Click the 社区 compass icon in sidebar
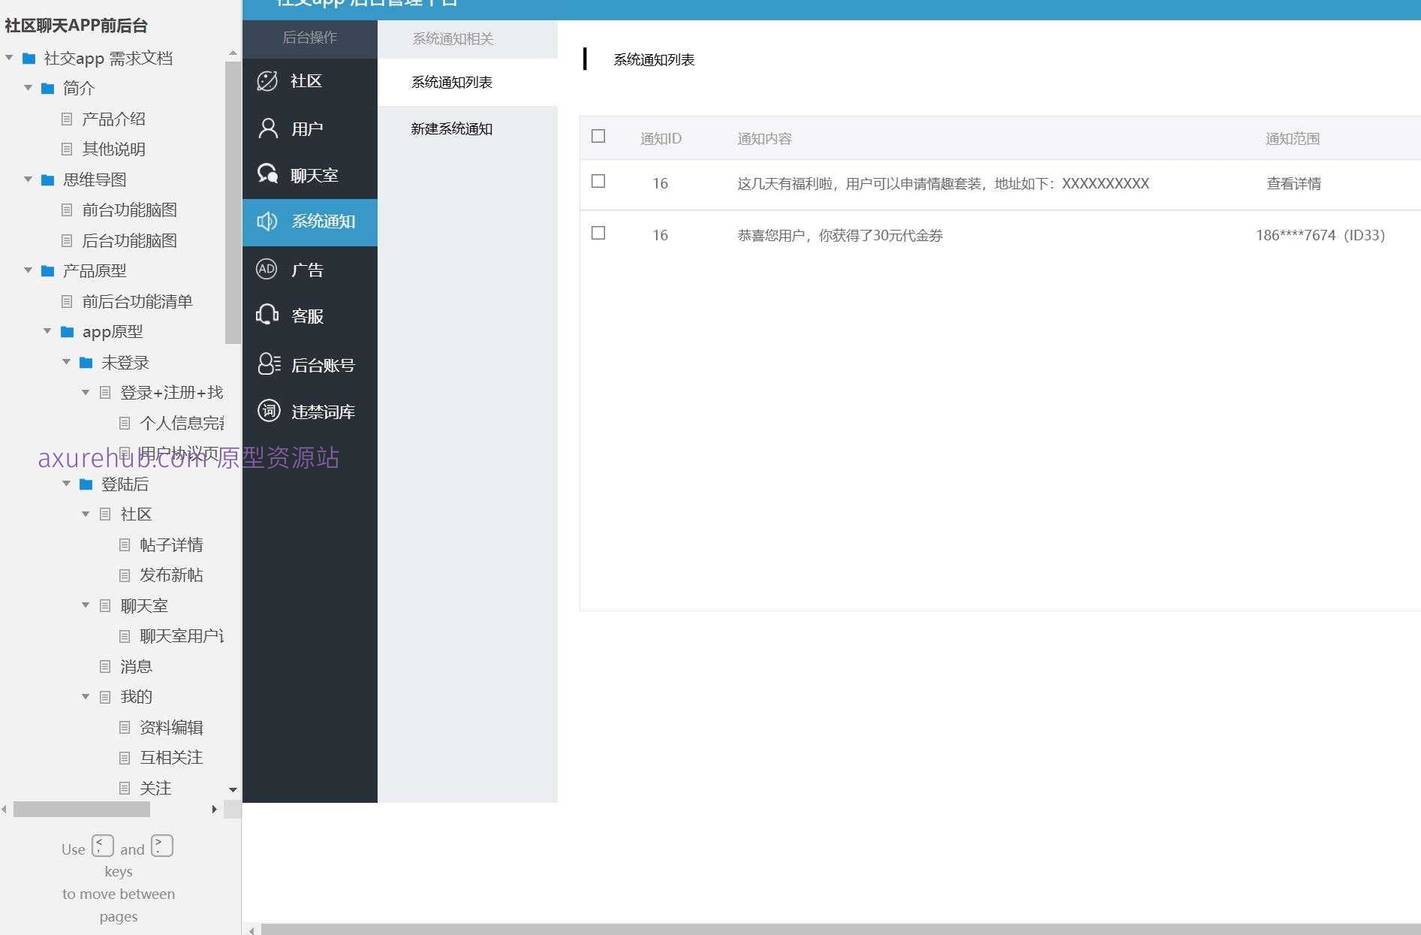This screenshot has width=1421, height=935. (x=267, y=81)
